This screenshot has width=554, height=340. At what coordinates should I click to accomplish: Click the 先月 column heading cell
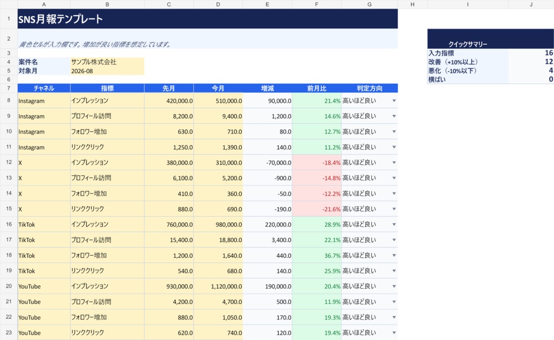[169, 88]
